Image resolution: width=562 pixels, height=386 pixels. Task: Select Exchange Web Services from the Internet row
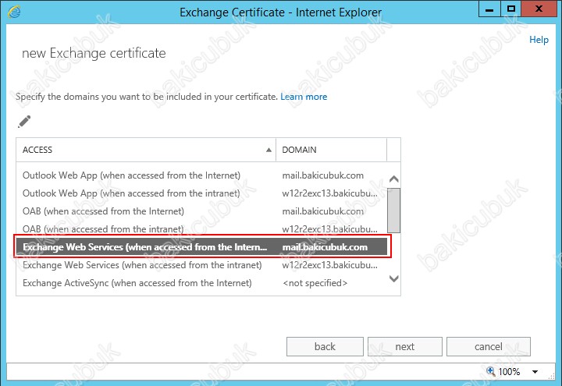(201, 247)
